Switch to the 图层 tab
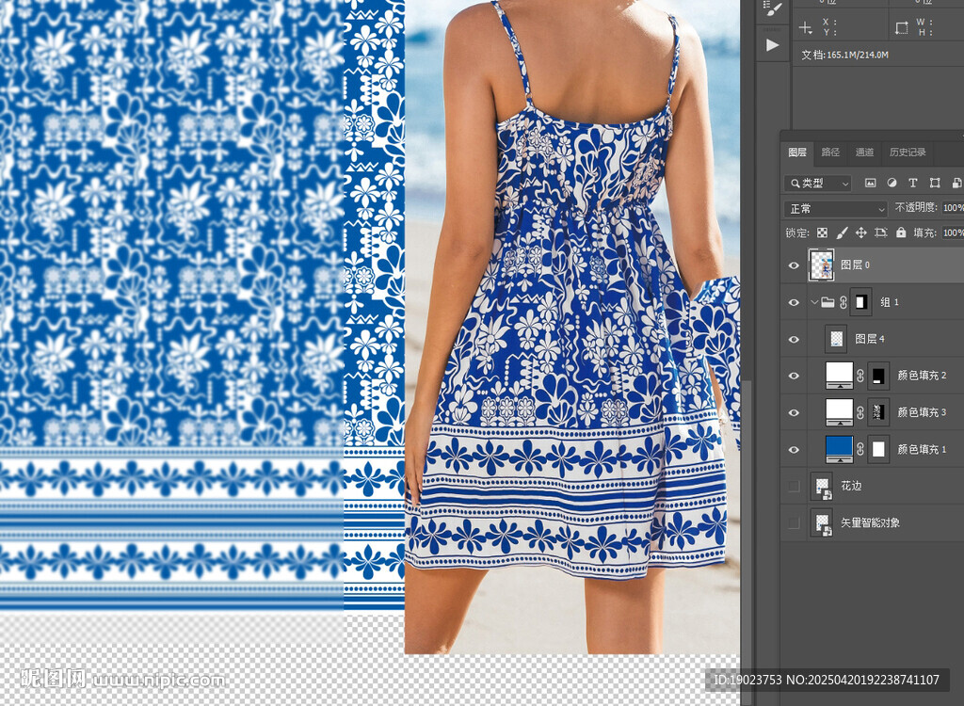 click(x=797, y=152)
